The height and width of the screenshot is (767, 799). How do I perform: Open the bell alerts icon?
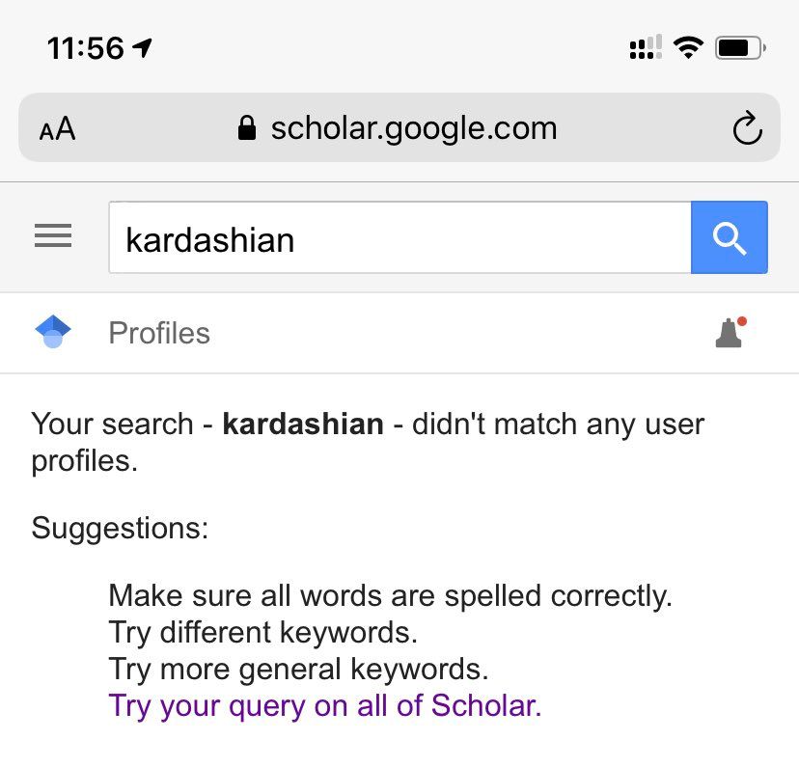click(730, 332)
